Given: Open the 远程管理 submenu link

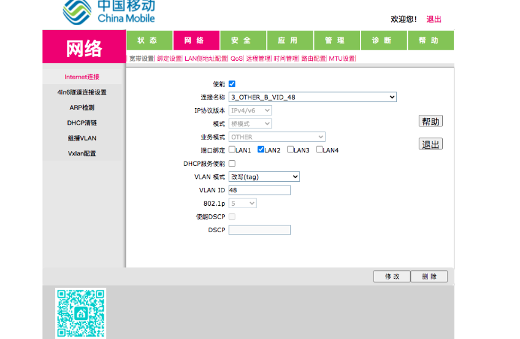Looking at the screenshot, I should click(258, 59).
